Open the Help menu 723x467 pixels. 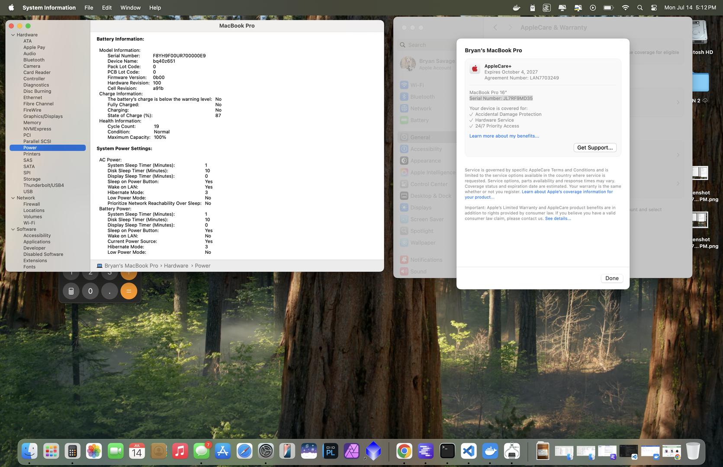155,7
